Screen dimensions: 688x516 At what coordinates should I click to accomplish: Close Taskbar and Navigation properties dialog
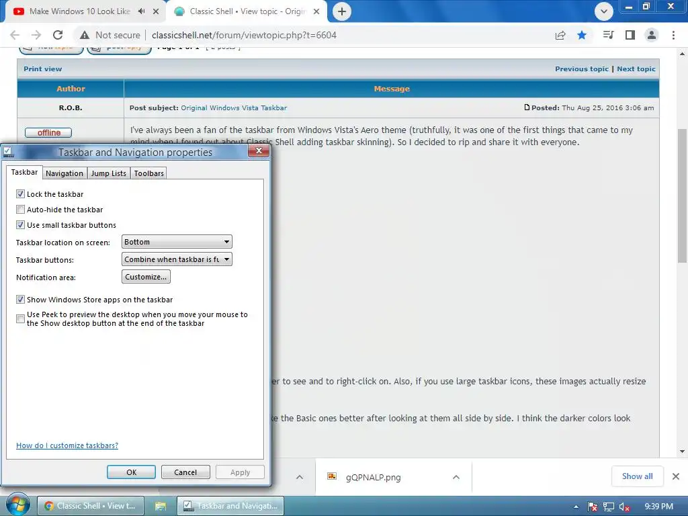coord(259,151)
